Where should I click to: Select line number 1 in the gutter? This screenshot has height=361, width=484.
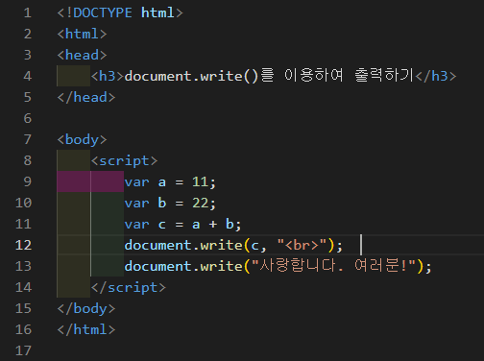pos(28,12)
